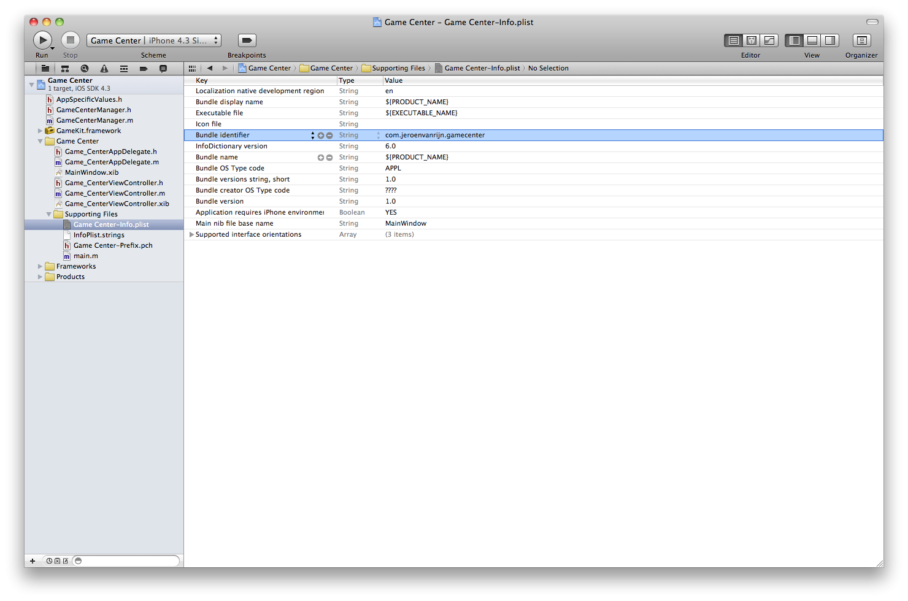
Task: Remove the Bundle identifier row
Action: pyautogui.click(x=329, y=136)
